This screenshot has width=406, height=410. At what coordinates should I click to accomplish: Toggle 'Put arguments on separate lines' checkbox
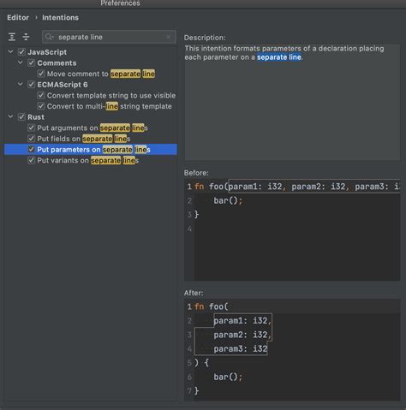31,128
